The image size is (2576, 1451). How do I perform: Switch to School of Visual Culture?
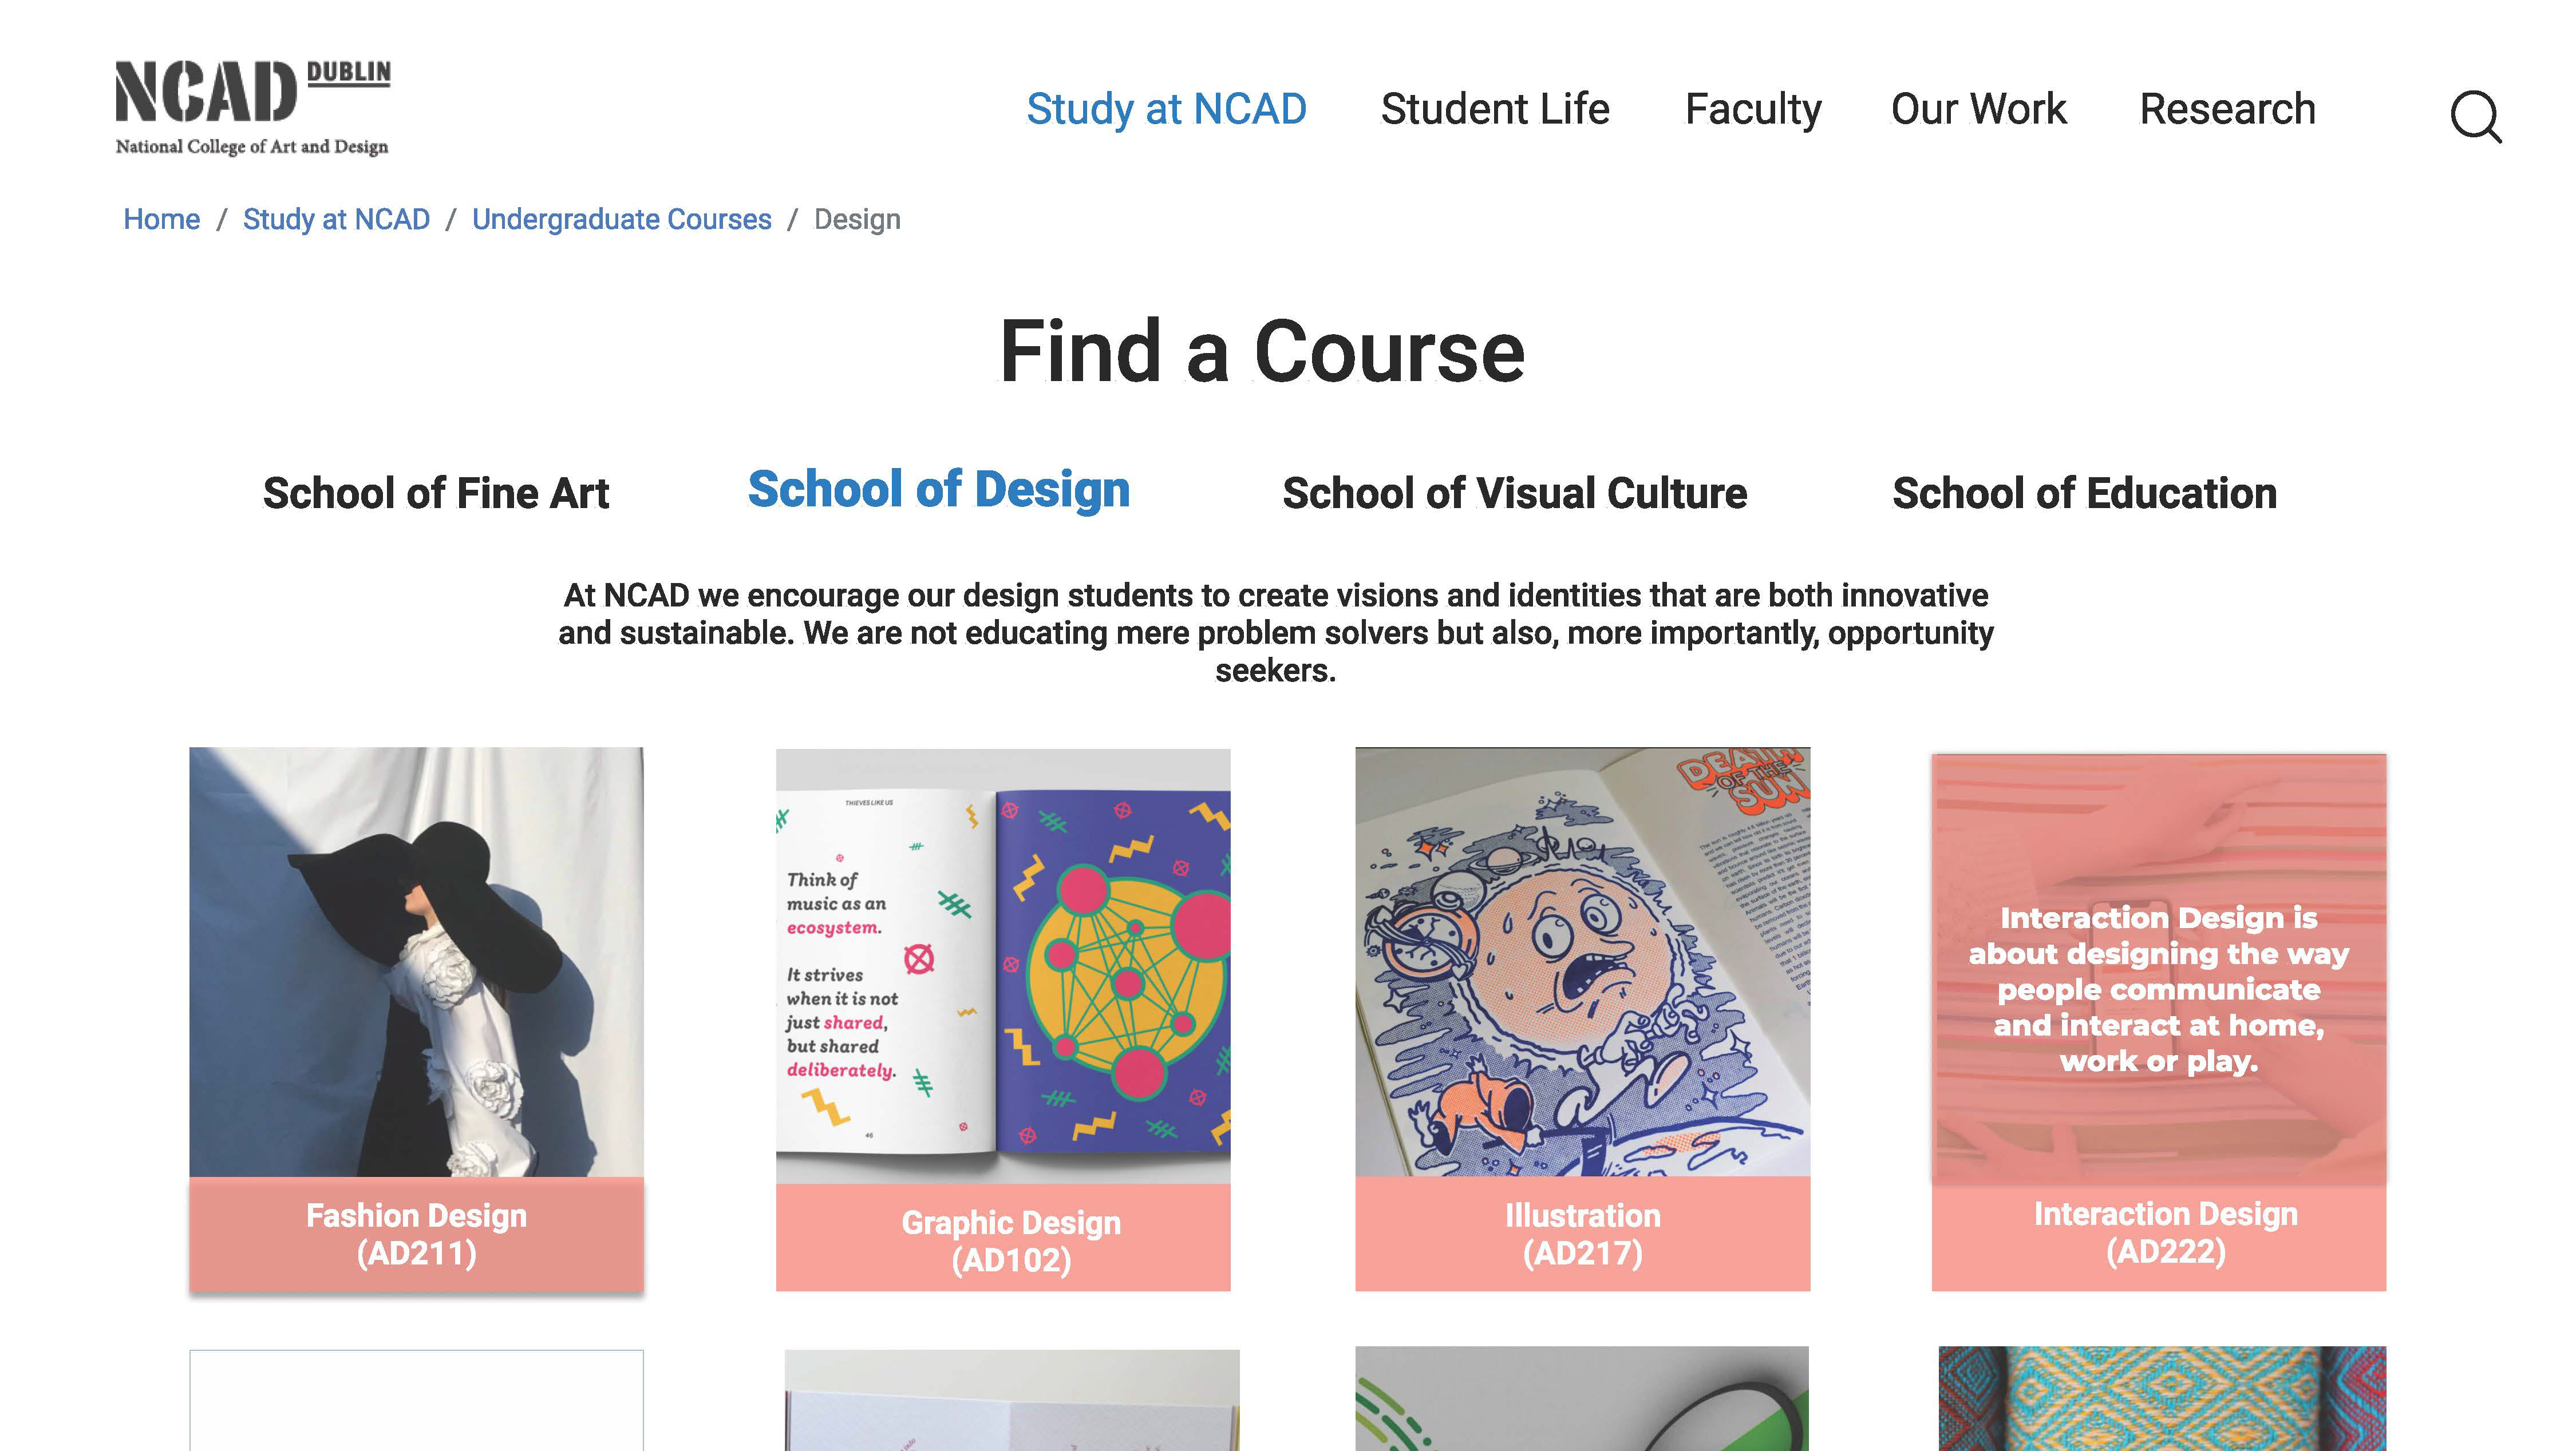tap(1514, 494)
